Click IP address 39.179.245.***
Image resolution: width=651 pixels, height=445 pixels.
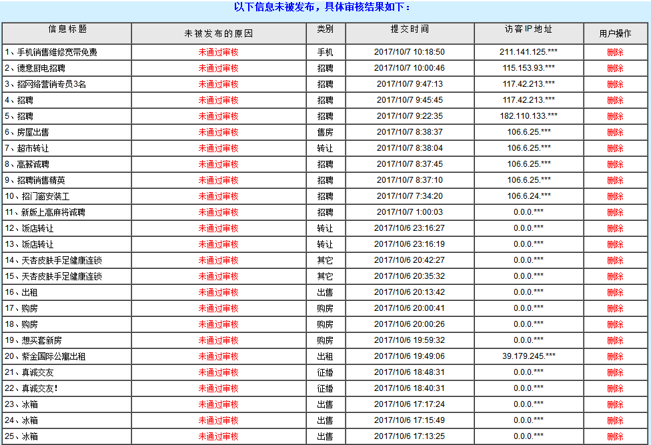[x=528, y=356]
